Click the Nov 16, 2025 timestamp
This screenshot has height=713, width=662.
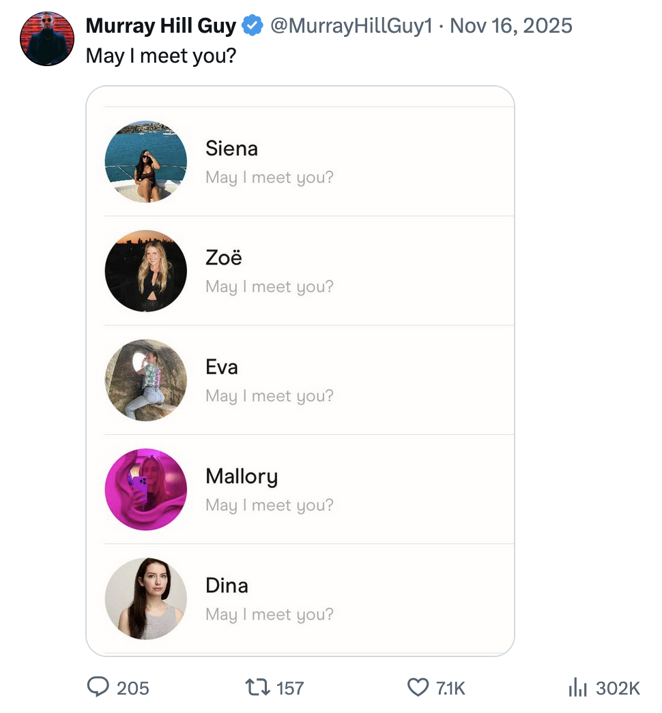click(x=511, y=27)
